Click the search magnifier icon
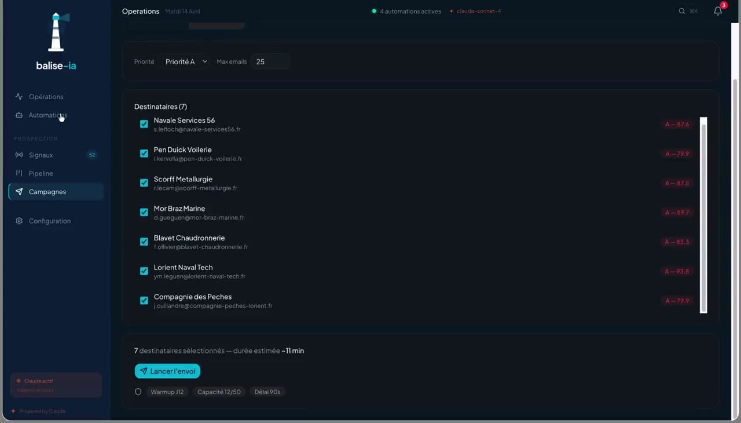 click(682, 11)
